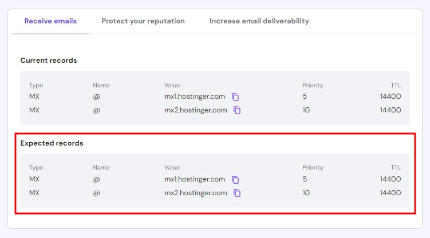Click the Expected records heading
The height and width of the screenshot is (238, 430).
pos(52,143)
